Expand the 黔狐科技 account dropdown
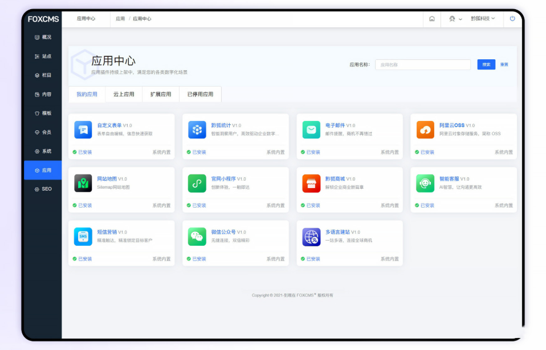The height and width of the screenshot is (350, 546). pos(483,19)
